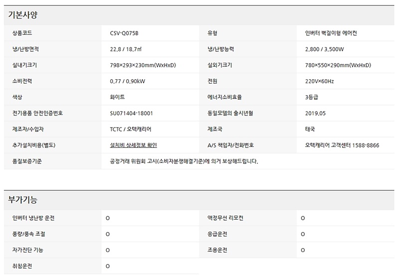Select indoor unit size 798×293×230mm text
399x278 pixels.
pos(143,65)
